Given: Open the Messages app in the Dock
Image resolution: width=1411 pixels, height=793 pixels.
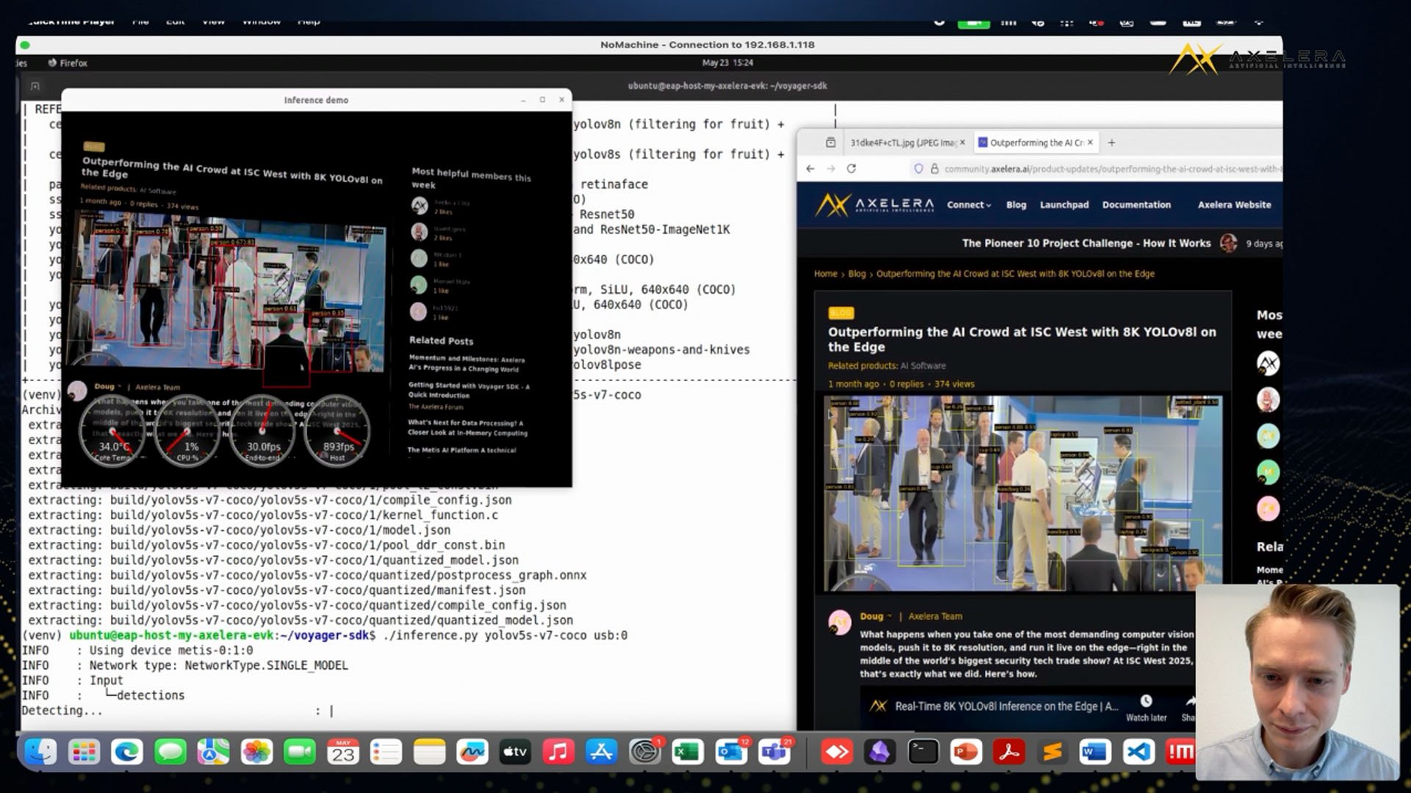Looking at the screenshot, I should (x=170, y=752).
